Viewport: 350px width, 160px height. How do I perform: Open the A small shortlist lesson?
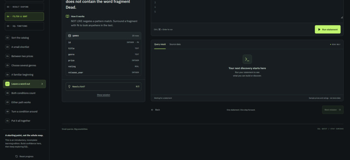point(24,47)
